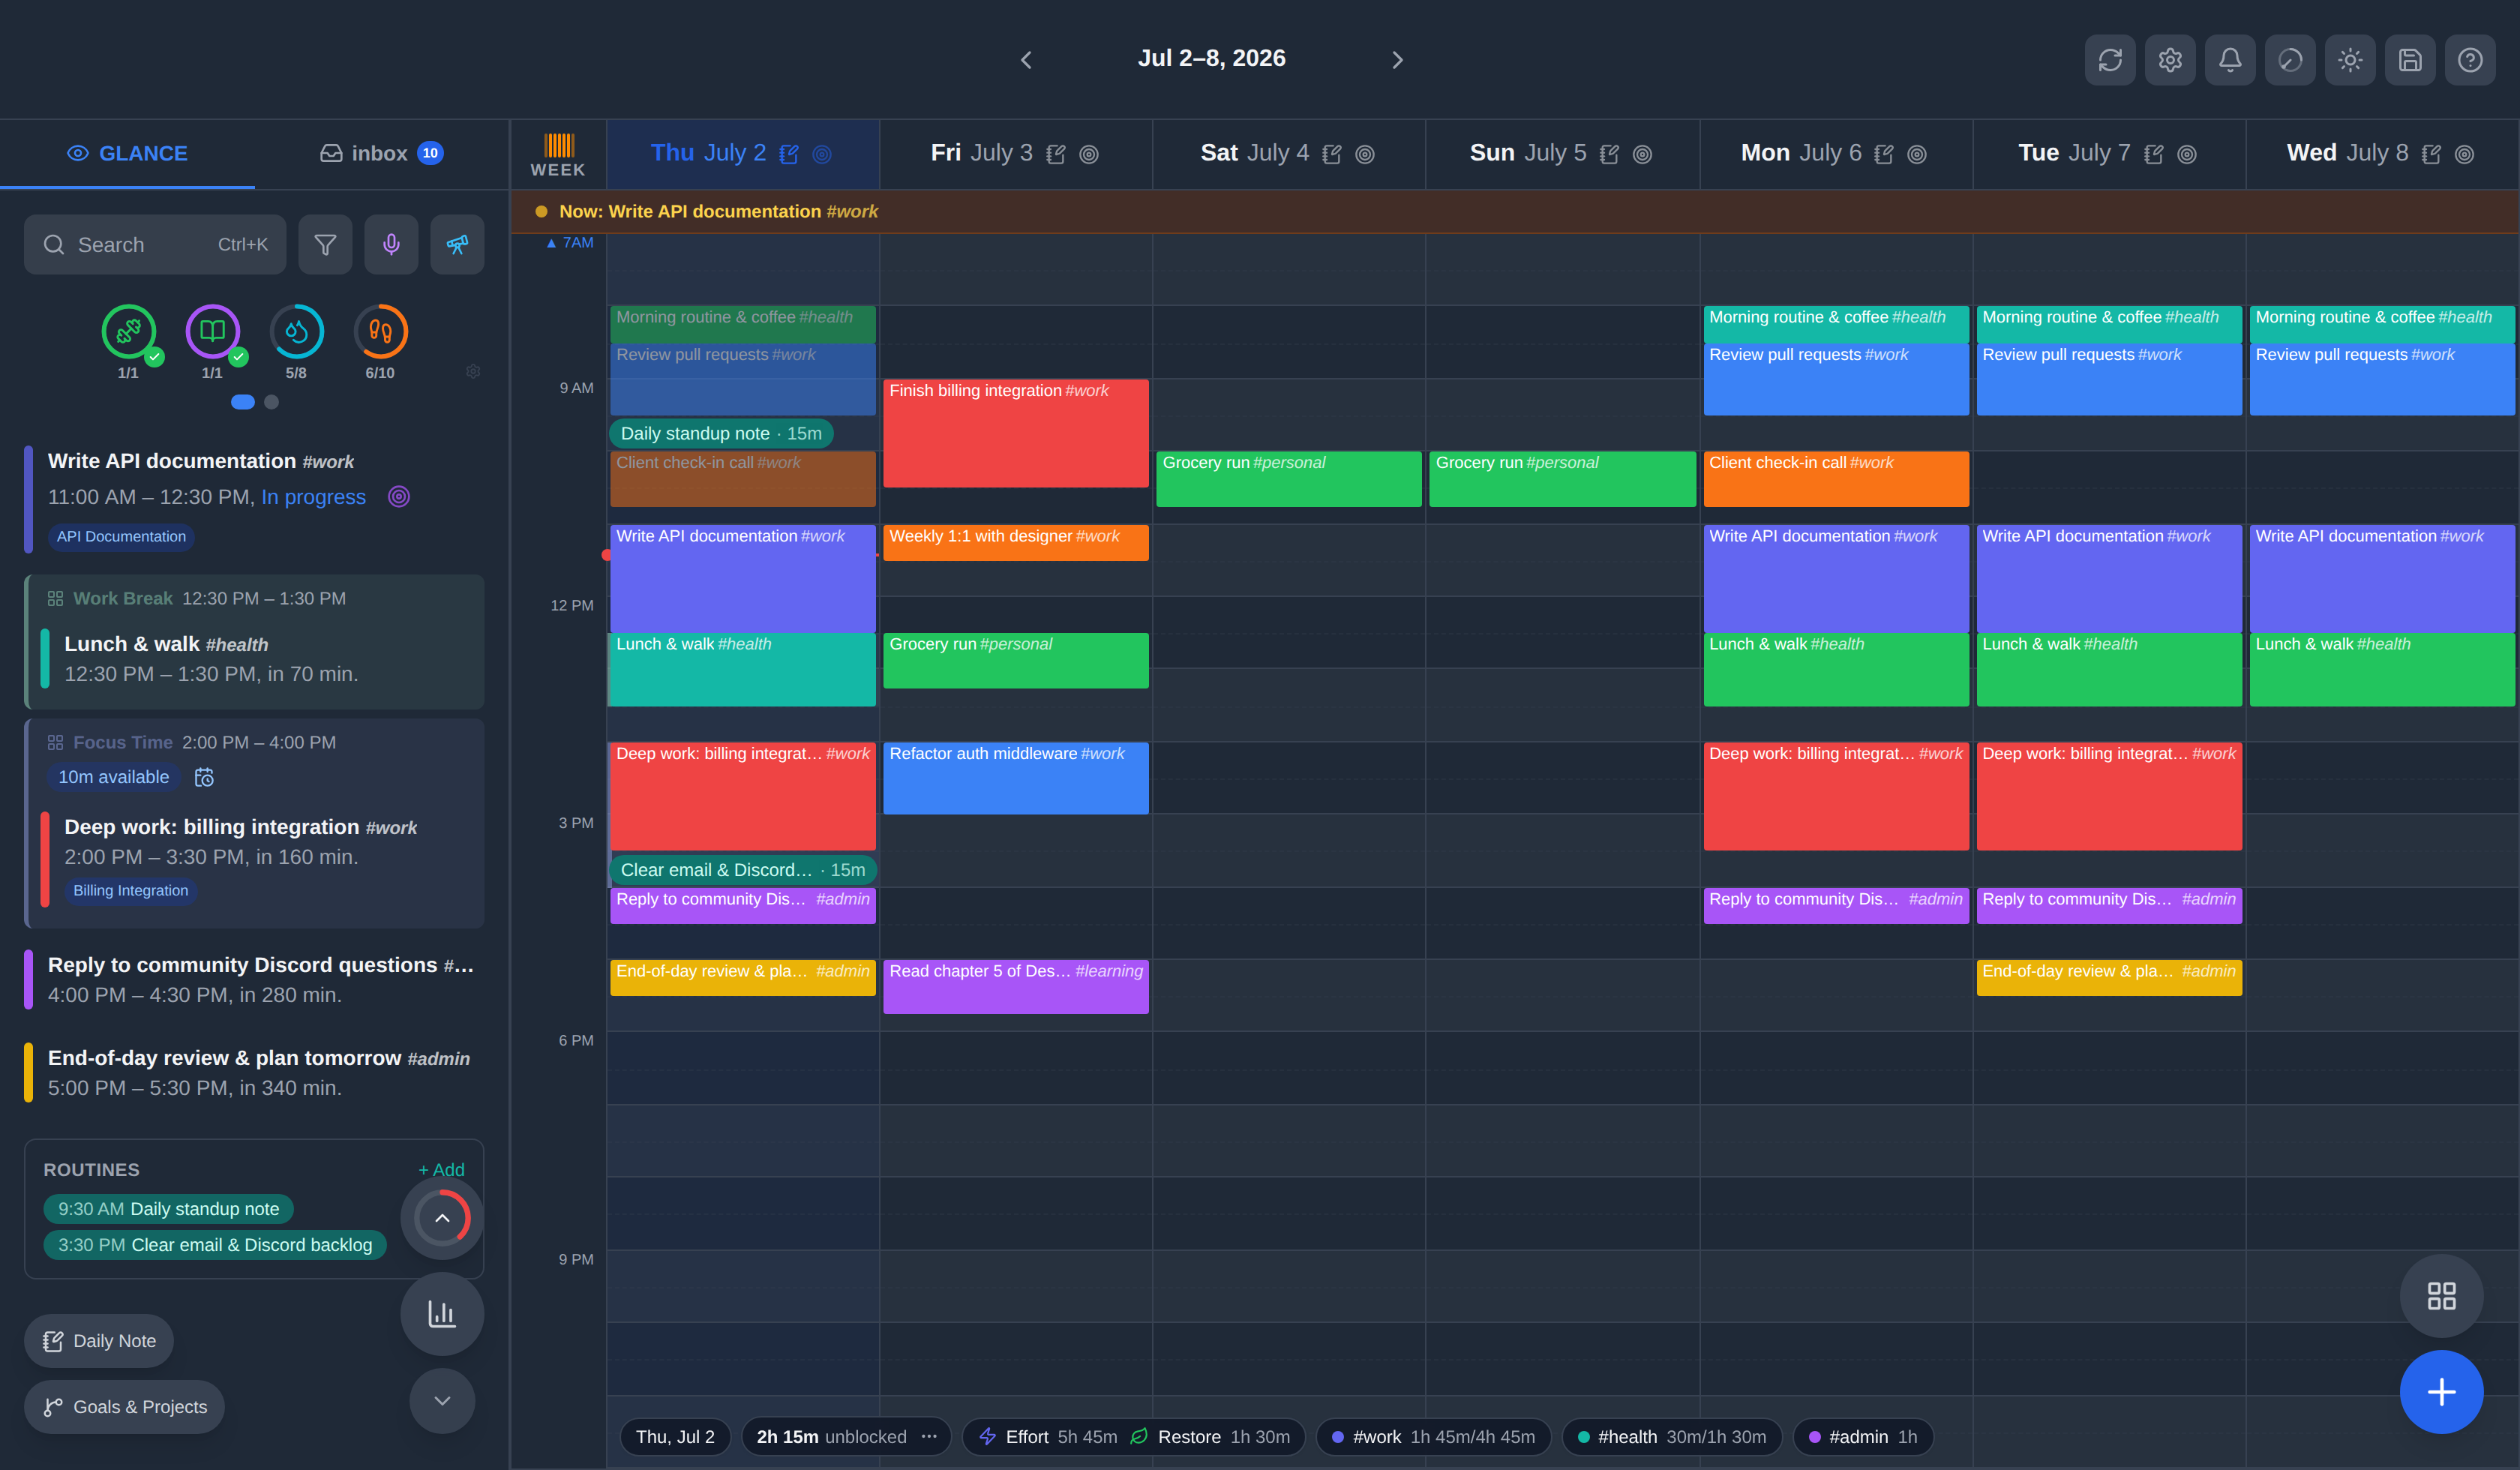Open the fitness dumbbell habit ring

tap(128, 331)
